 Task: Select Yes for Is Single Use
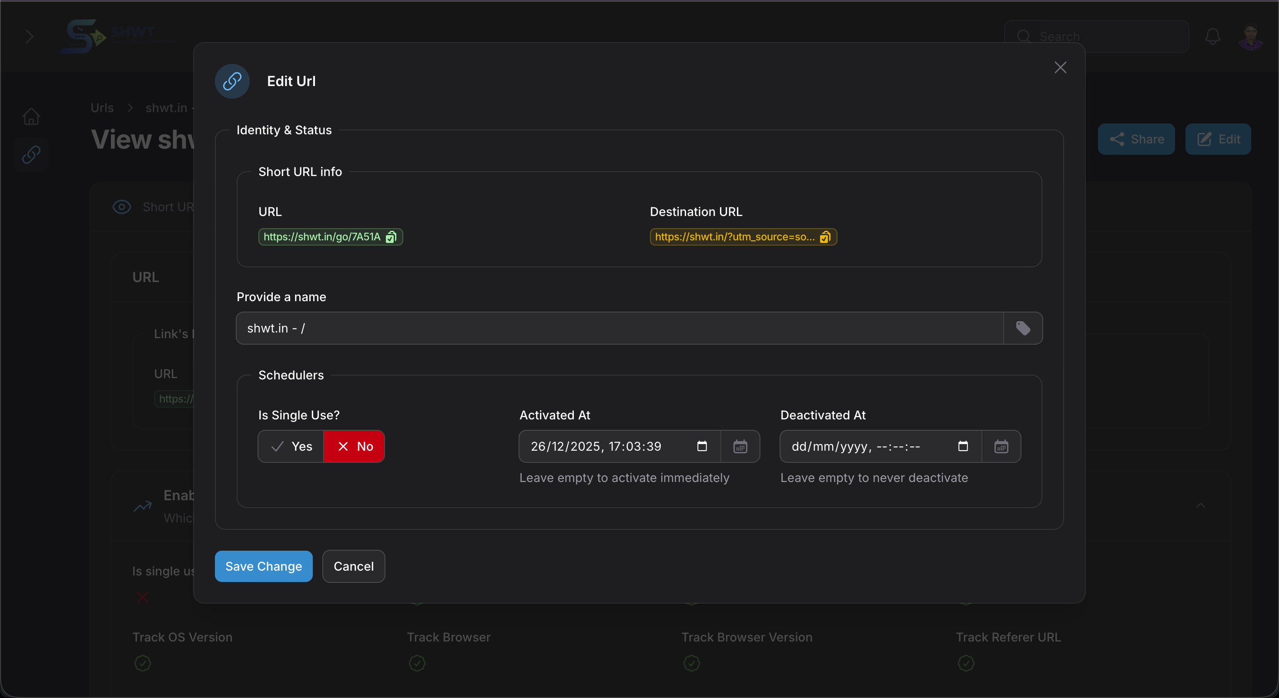pyautogui.click(x=291, y=446)
